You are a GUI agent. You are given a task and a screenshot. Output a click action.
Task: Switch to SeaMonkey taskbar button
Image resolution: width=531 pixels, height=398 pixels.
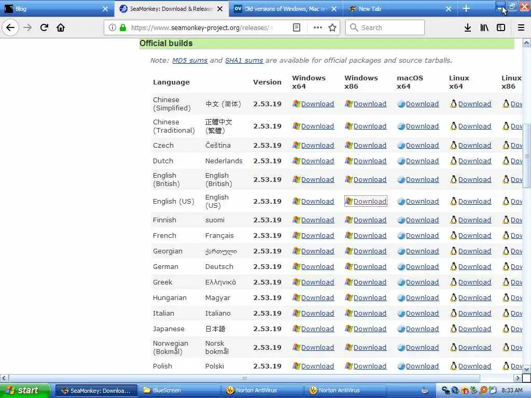96,391
